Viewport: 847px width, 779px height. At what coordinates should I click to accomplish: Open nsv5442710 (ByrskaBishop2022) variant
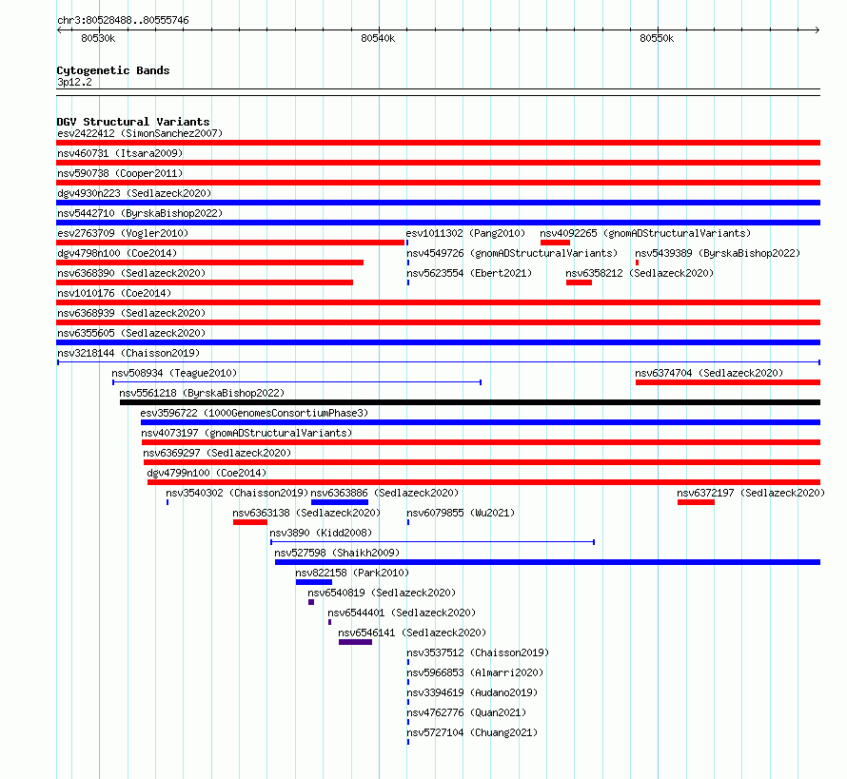[140, 213]
